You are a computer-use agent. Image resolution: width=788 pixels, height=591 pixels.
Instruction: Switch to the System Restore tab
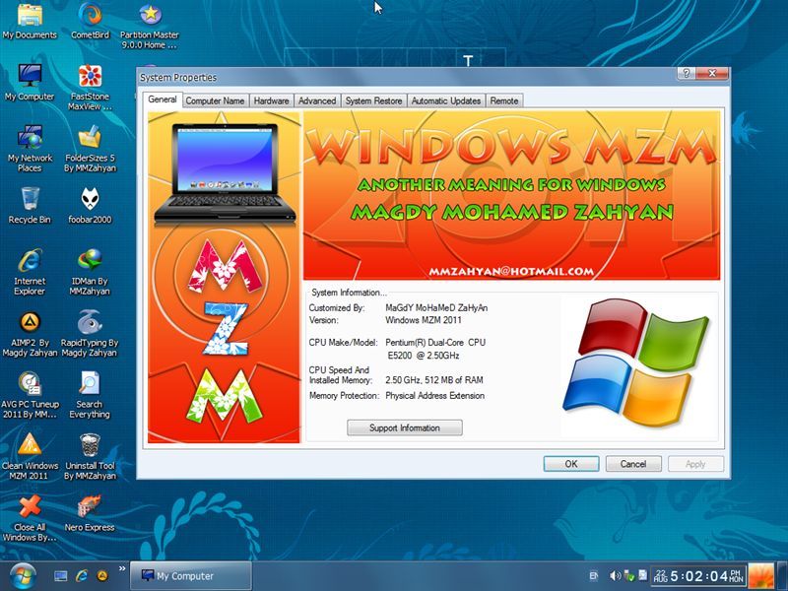coord(374,101)
